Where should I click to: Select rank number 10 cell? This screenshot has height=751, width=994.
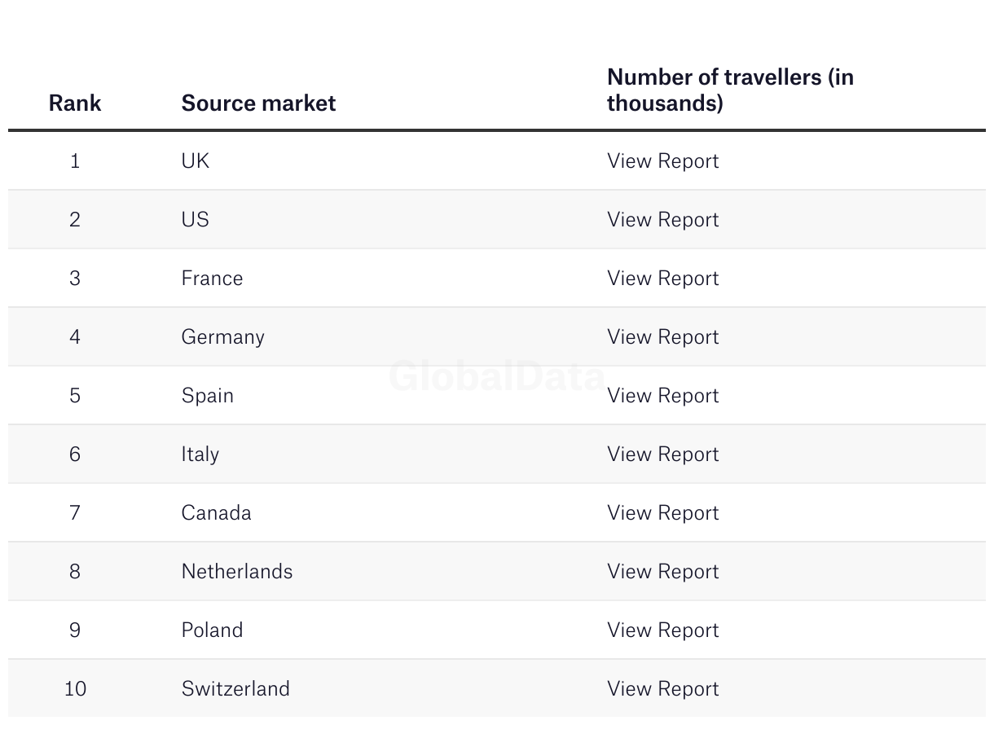click(x=75, y=689)
